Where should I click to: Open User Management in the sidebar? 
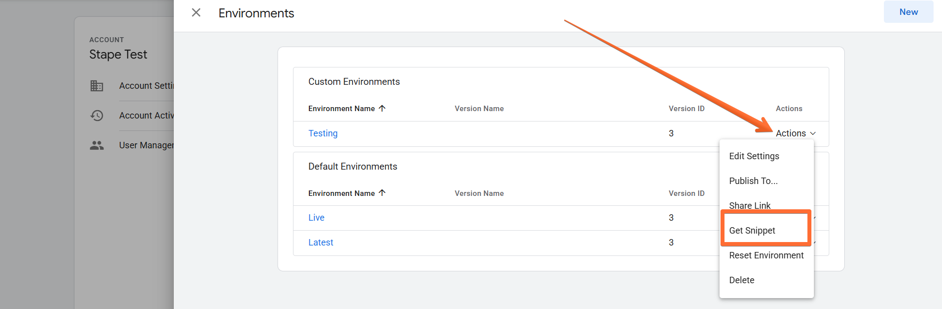pos(146,145)
